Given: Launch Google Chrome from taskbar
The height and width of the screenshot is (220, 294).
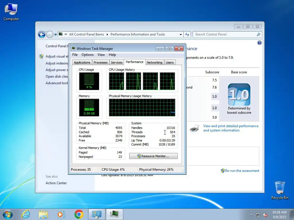Looking at the screenshot, I should pyautogui.click(x=79, y=214).
